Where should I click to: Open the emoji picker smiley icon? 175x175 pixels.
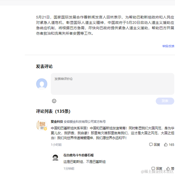click(x=54, y=101)
